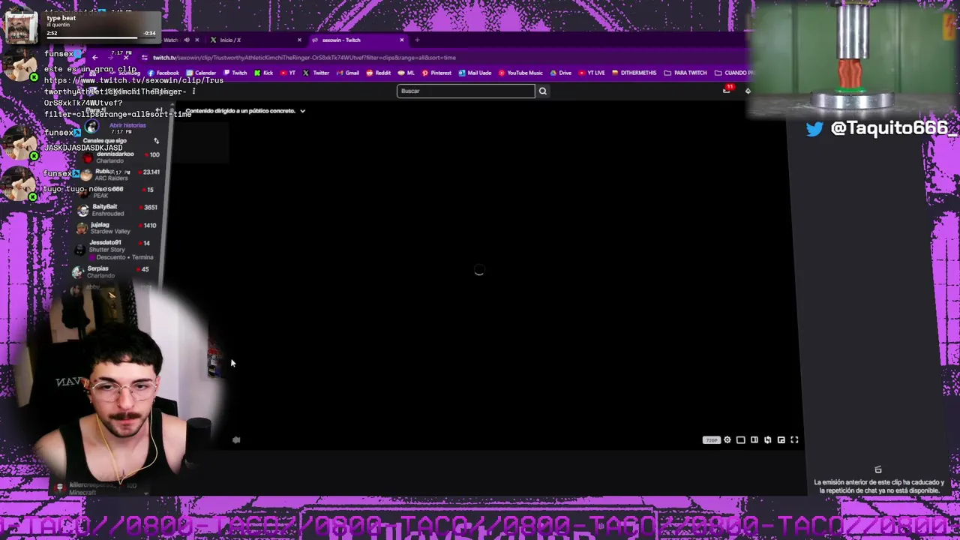Go back with browser back arrow
960x540 pixels.
coord(95,58)
